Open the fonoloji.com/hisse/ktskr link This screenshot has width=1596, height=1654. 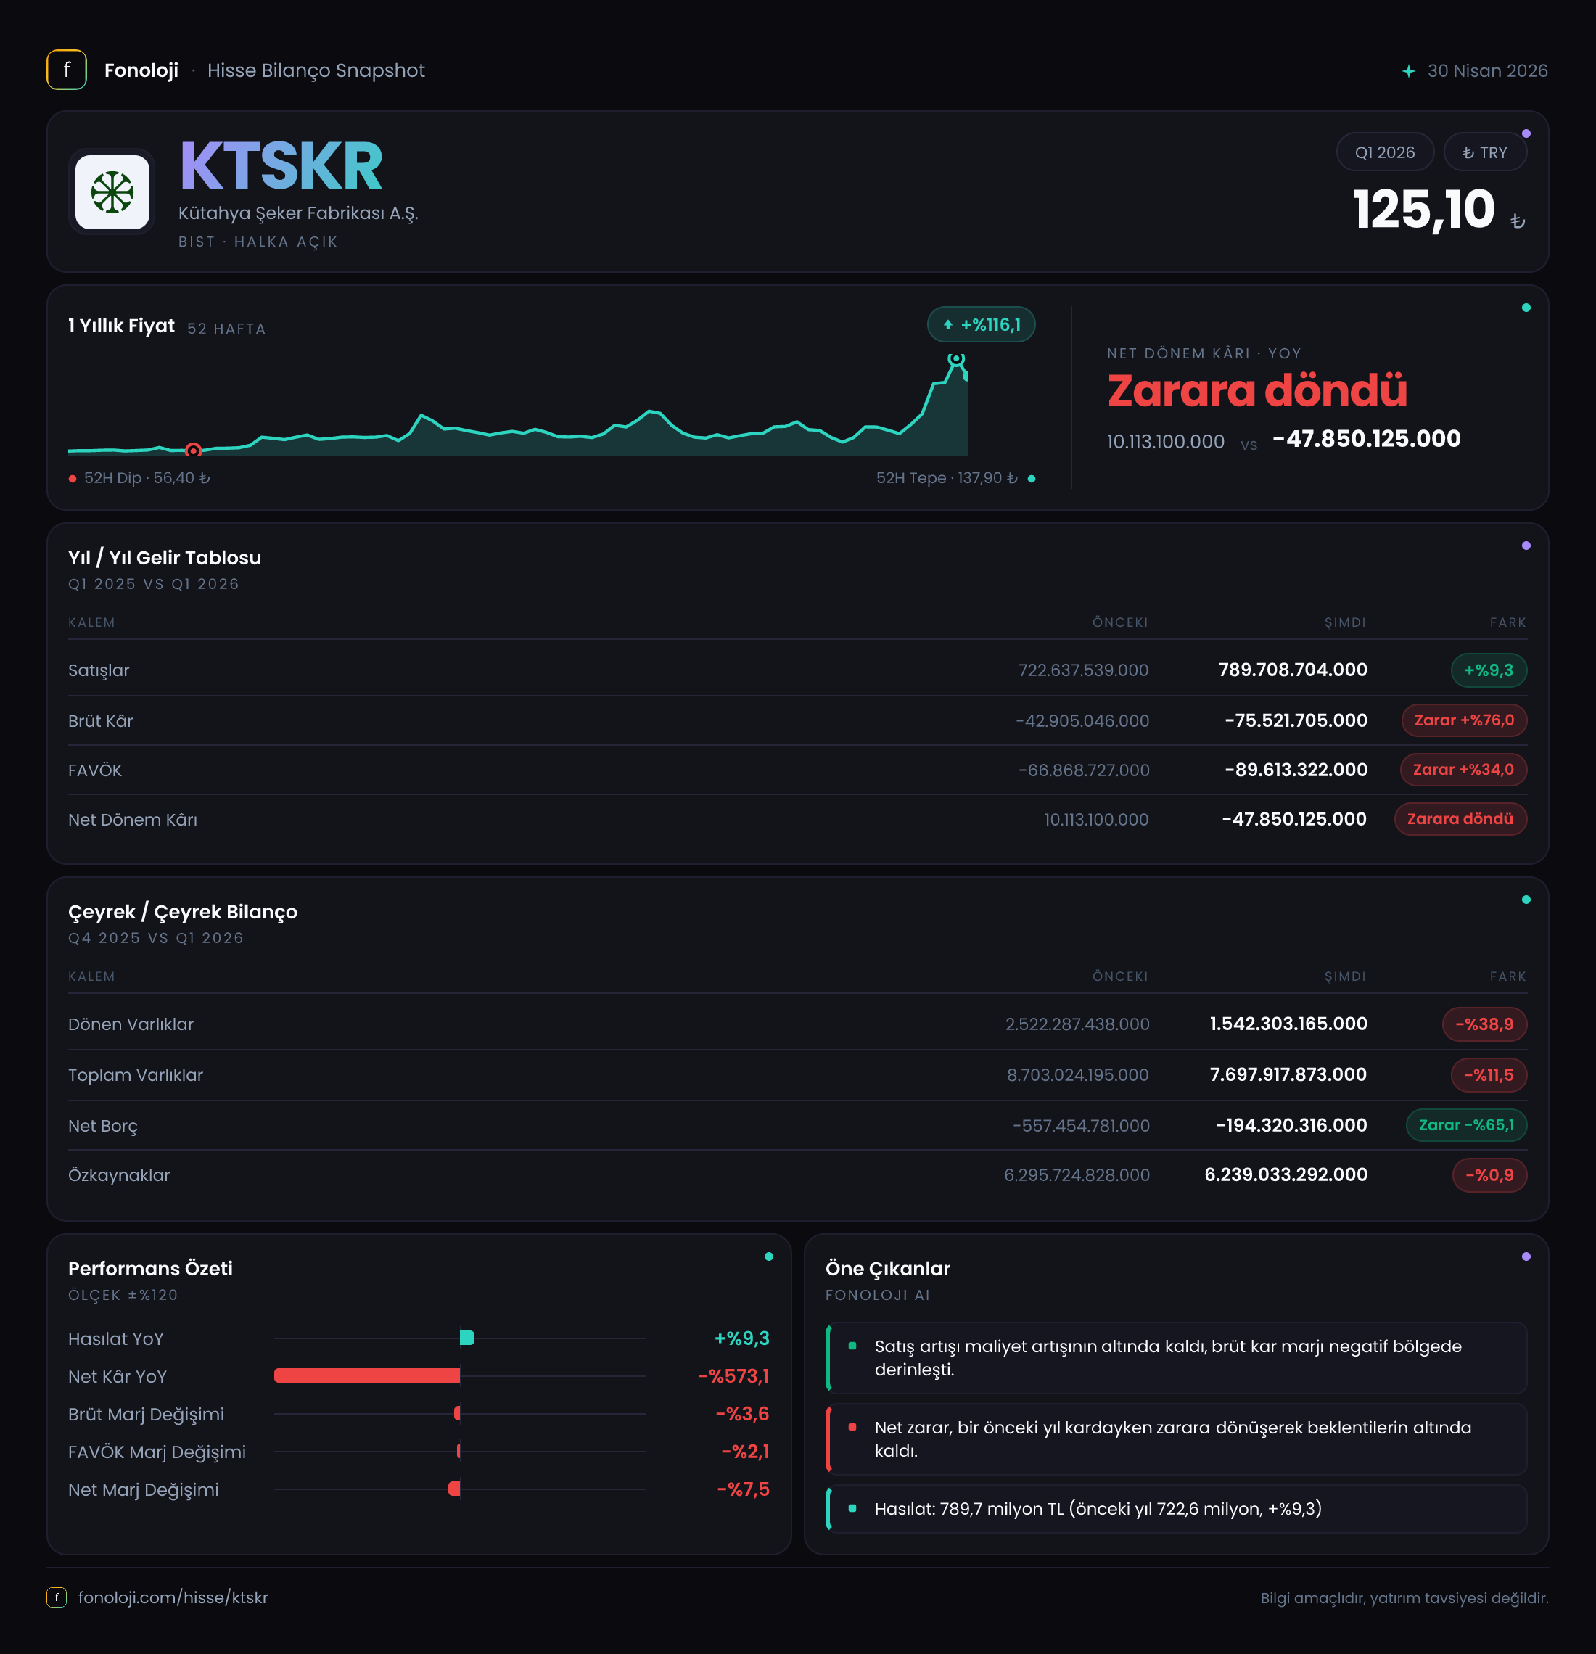coord(173,1597)
